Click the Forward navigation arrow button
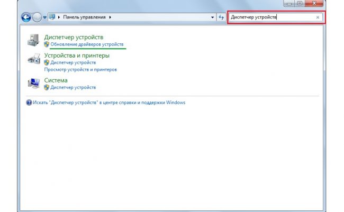Viewport: 344px width, 212px height. point(37,17)
